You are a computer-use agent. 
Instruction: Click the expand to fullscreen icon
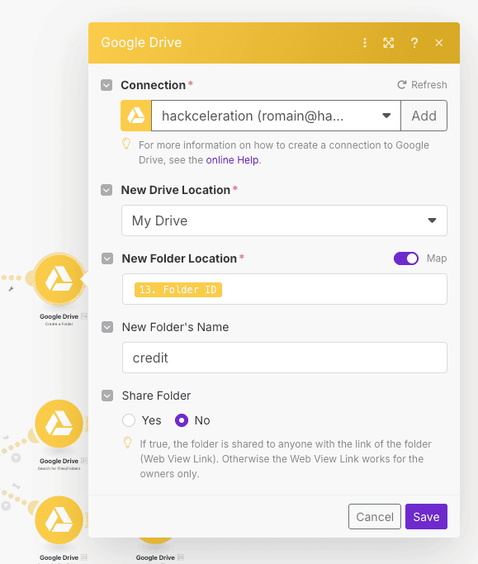coord(389,43)
